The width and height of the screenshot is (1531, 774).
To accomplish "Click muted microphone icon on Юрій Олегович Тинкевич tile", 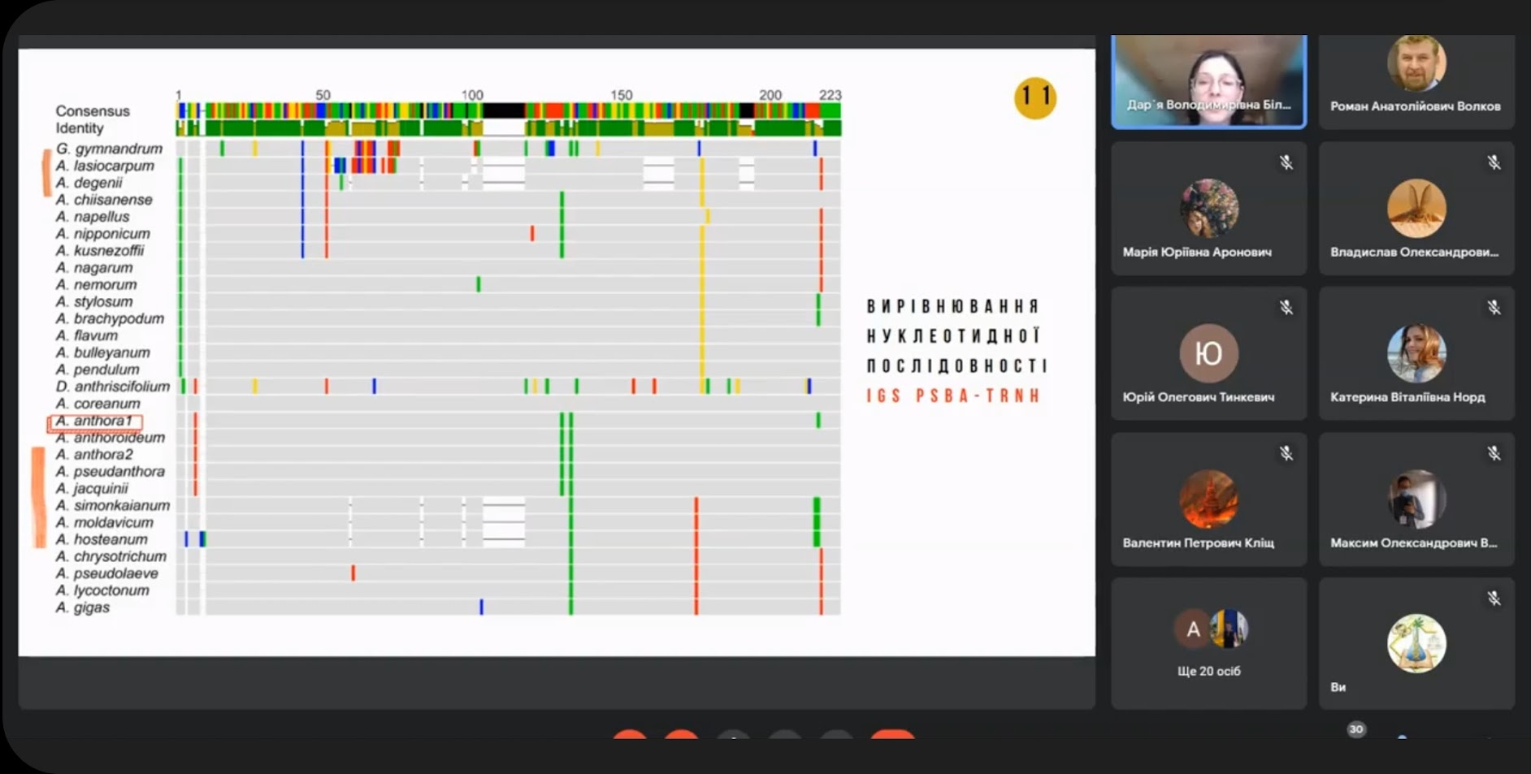I will (1286, 307).
